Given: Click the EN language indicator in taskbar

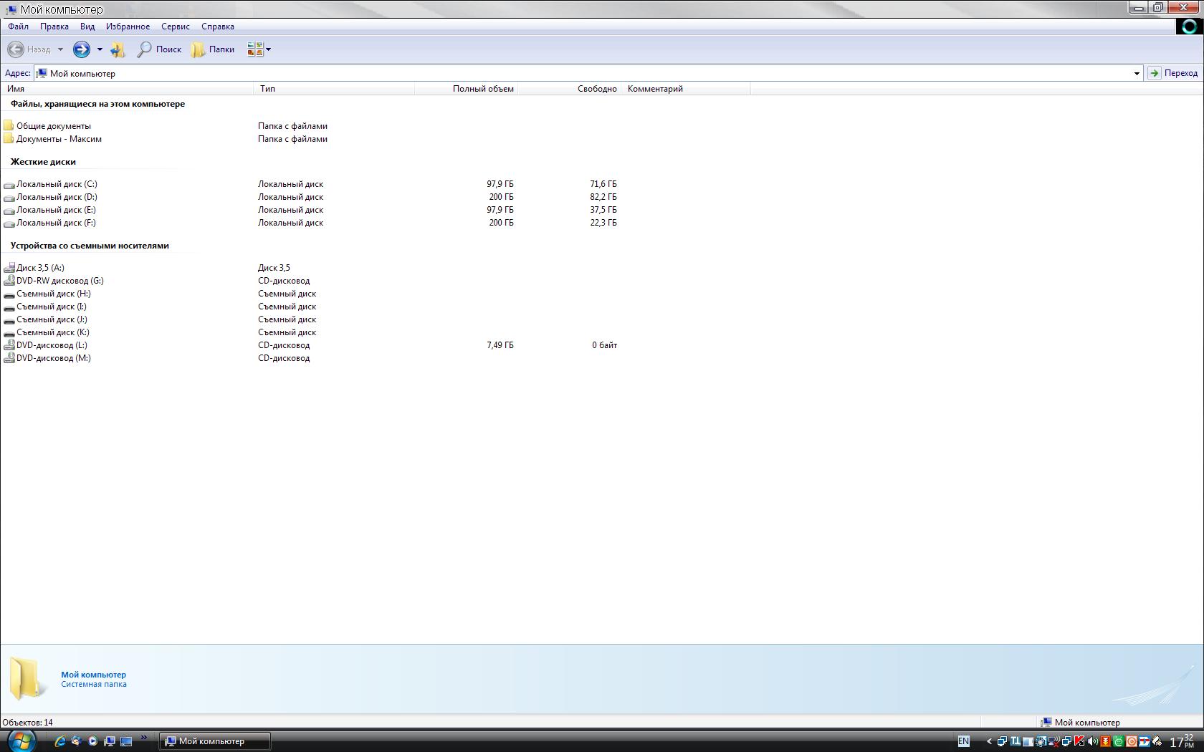Looking at the screenshot, I should tap(963, 741).
